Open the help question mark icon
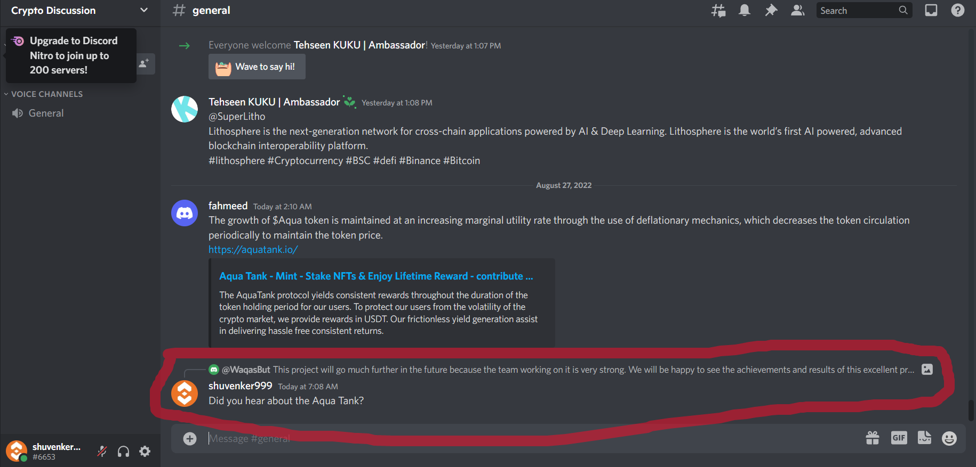 tap(958, 10)
